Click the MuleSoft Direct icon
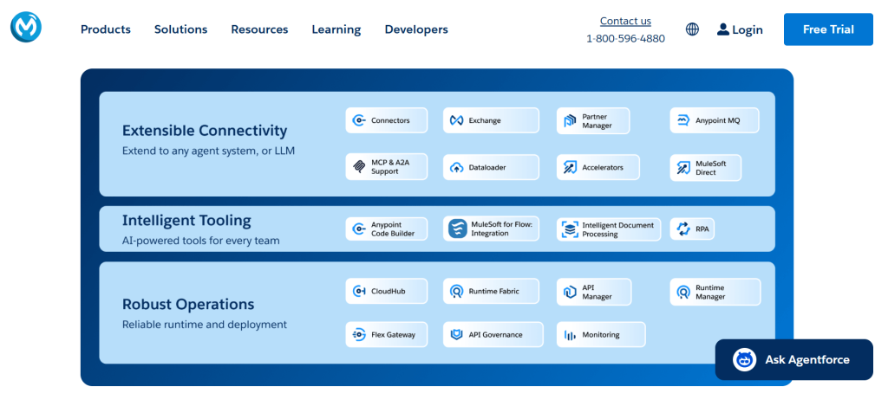Image resolution: width=888 pixels, height=393 pixels. [683, 167]
